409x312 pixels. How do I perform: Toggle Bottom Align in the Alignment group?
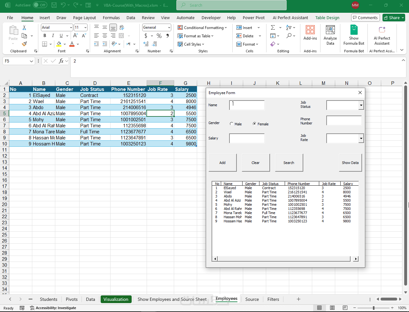pos(113,28)
